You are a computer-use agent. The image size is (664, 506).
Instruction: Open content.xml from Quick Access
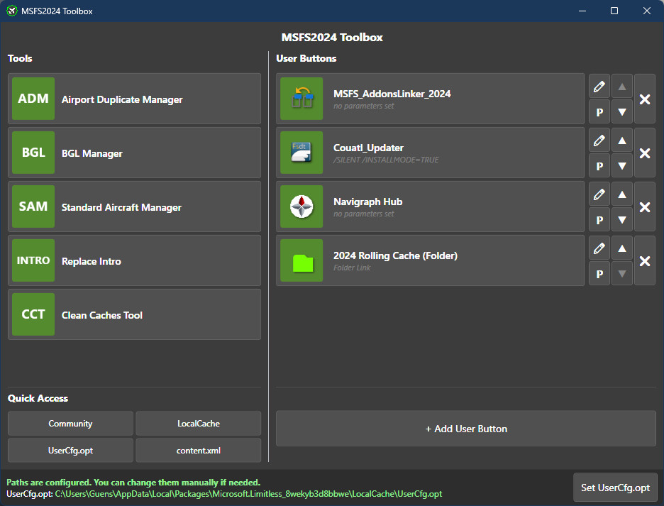(x=199, y=450)
